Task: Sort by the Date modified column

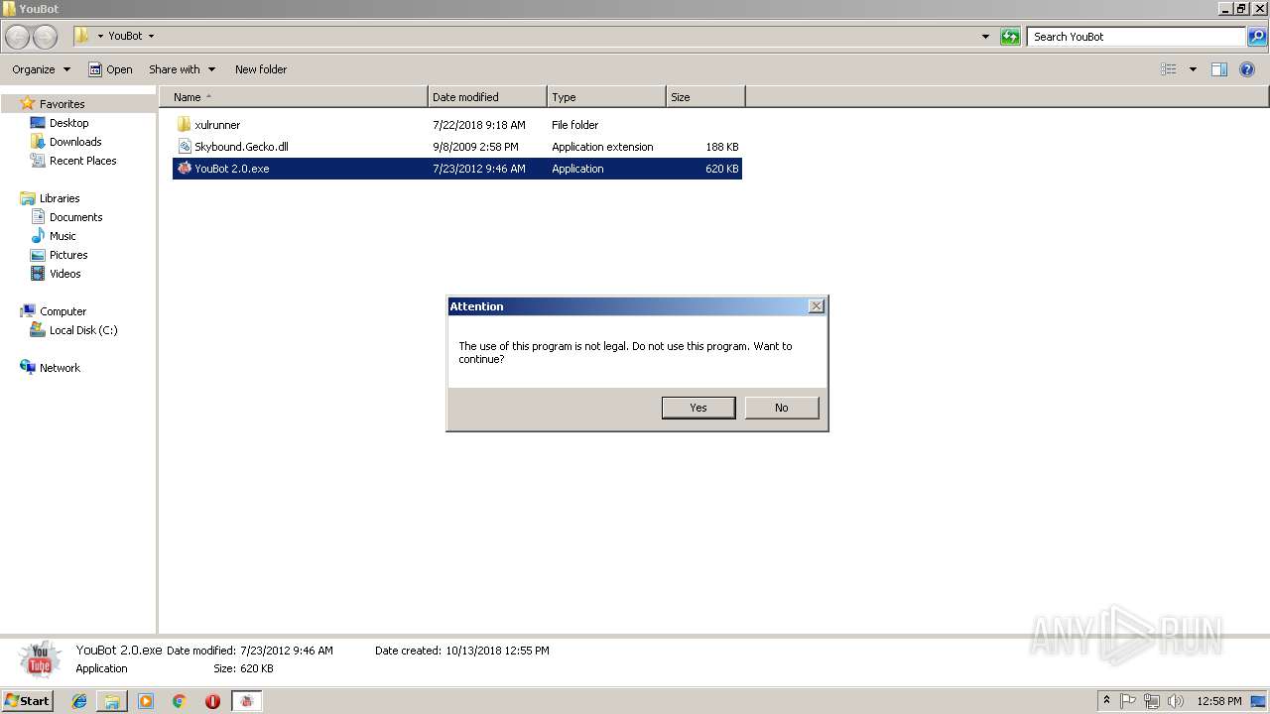Action: pos(487,97)
